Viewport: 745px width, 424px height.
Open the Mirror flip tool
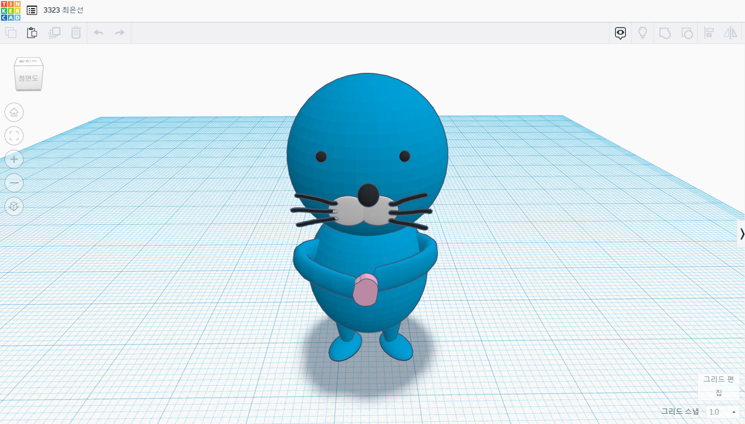click(x=730, y=33)
